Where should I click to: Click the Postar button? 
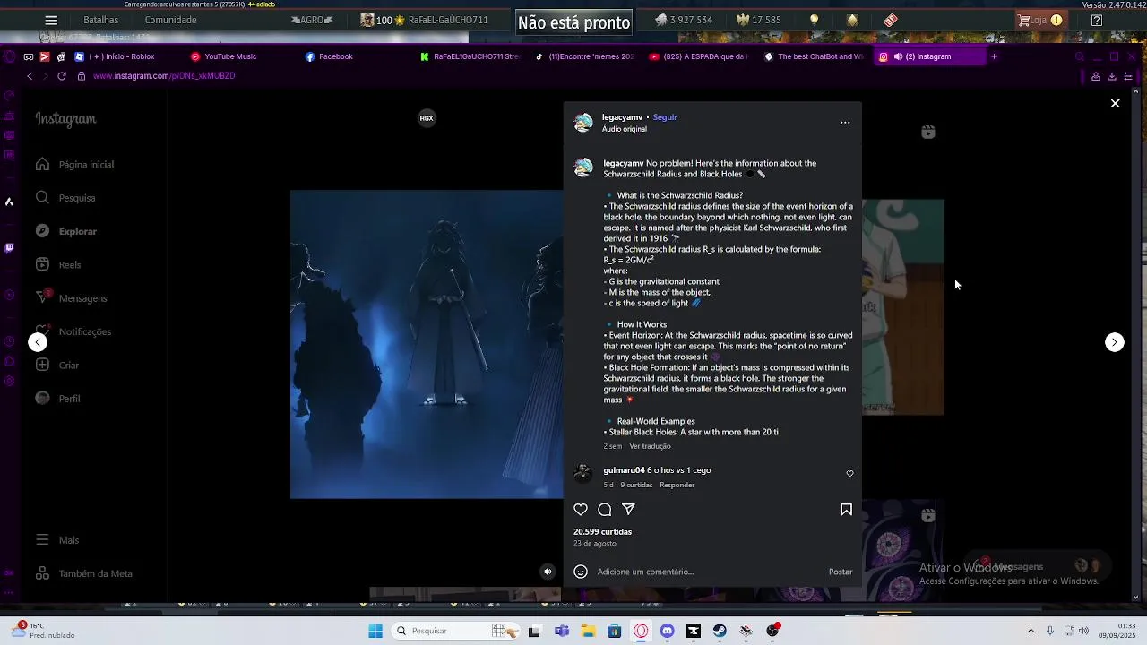click(841, 572)
